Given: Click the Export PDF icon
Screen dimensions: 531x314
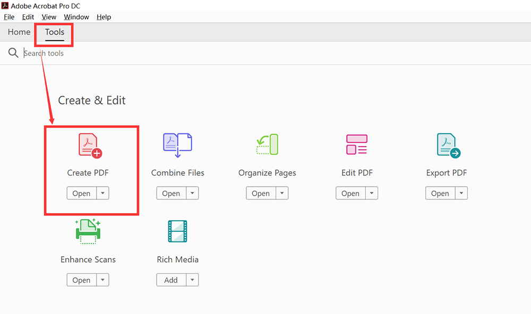Looking at the screenshot, I should [448, 146].
